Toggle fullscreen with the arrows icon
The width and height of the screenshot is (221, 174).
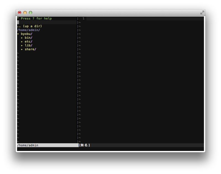pos(202,13)
